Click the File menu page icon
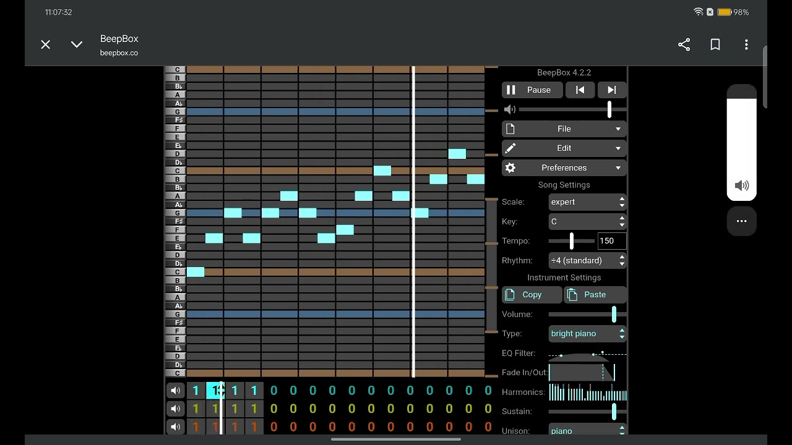 pos(510,129)
